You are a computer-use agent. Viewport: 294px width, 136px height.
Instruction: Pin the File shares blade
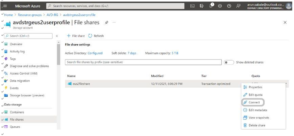pos(107,23)
